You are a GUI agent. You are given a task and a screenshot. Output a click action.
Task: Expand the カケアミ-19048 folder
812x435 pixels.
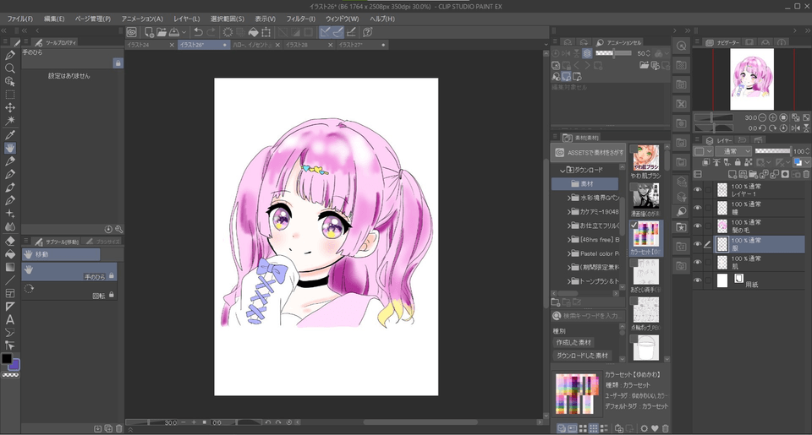[569, 211]
